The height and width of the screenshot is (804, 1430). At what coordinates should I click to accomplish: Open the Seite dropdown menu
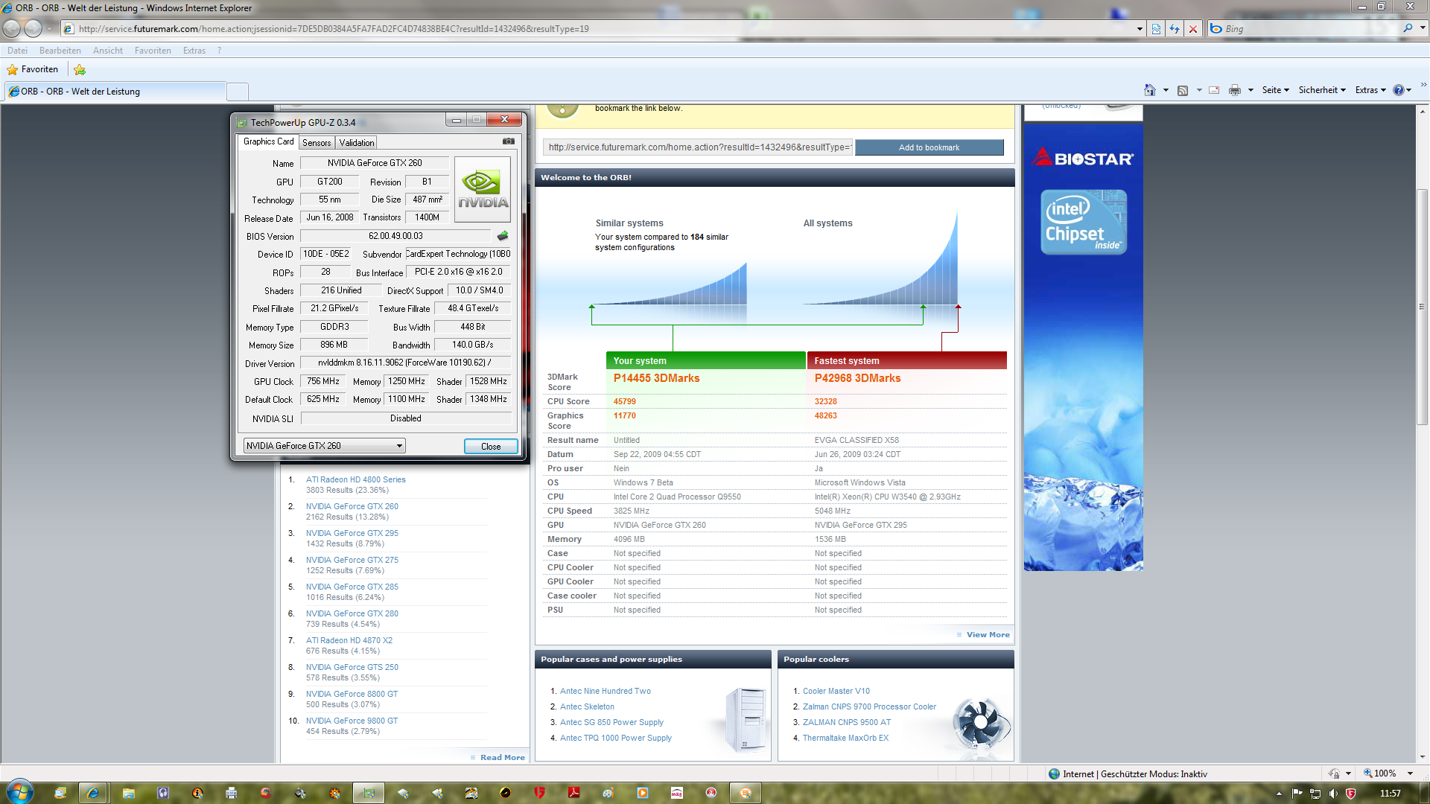(x=1275, y=90)
